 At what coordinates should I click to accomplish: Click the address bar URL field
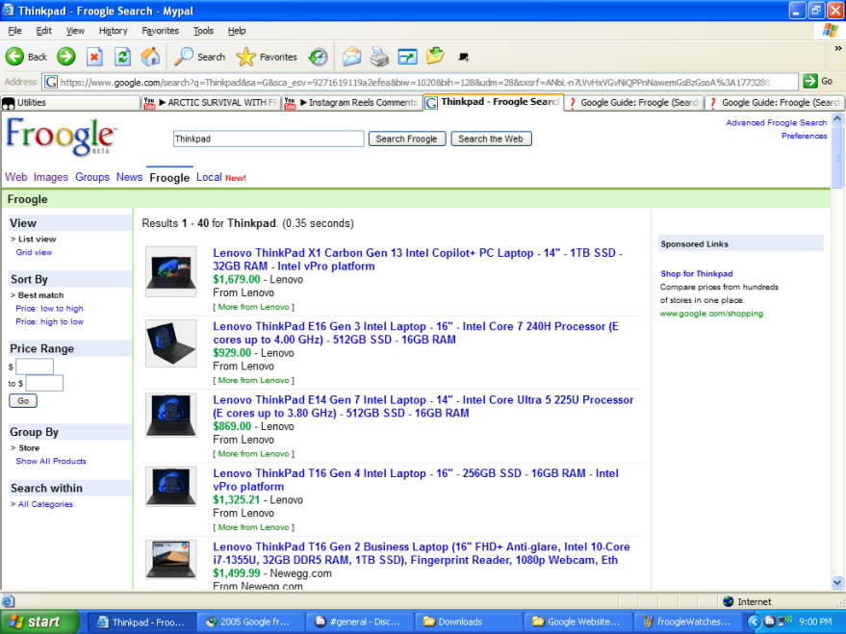[x=421, y=82]
